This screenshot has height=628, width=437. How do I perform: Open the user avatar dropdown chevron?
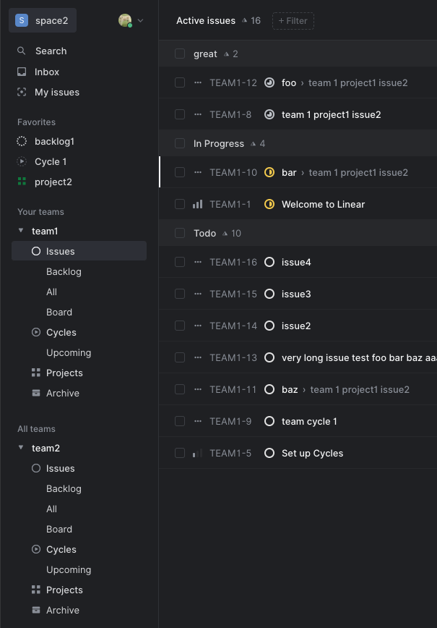[140, 20]
